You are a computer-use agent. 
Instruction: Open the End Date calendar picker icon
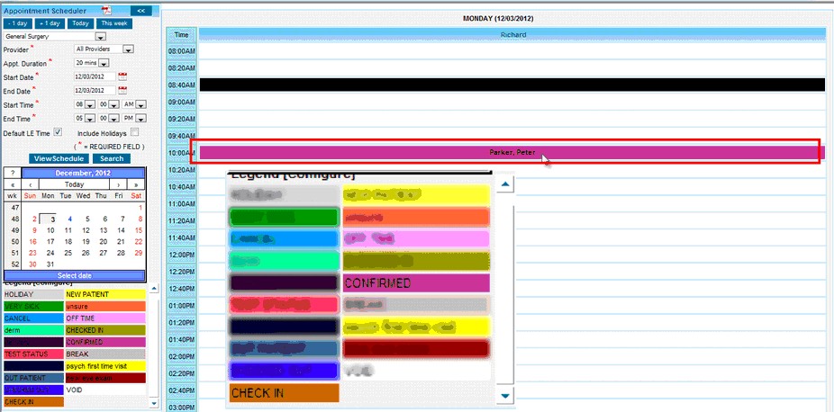122,90
